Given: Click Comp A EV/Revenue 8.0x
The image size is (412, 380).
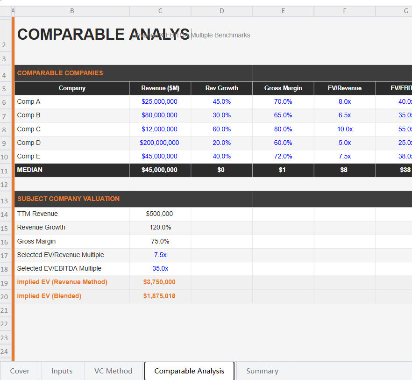Looking at the screenshot, I should tap(345, 102).
